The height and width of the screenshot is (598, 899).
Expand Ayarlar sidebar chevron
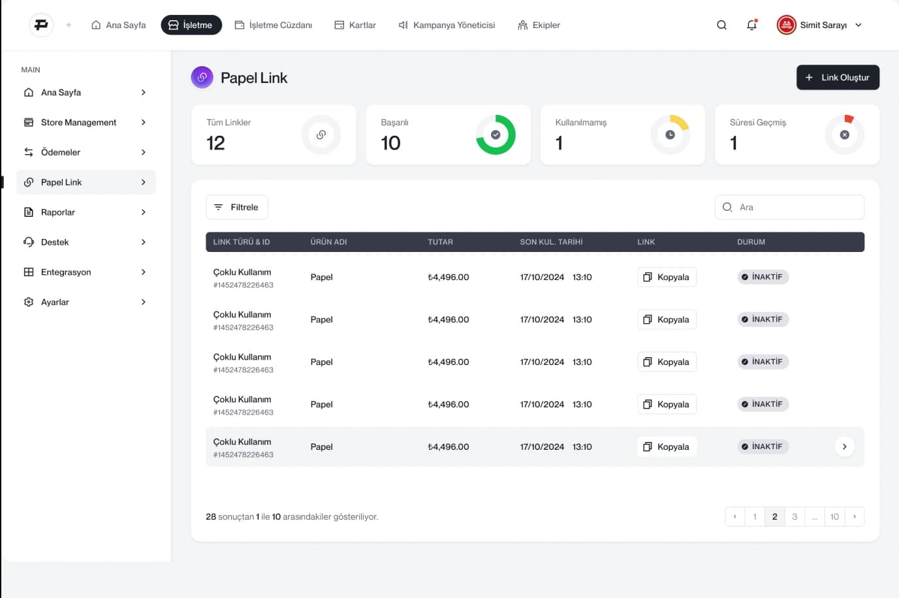coord(144,302)
